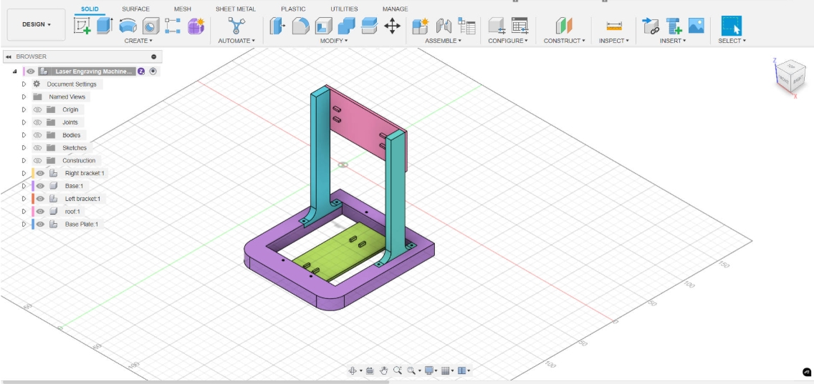Open the CONSTRUCT dropdown menu
Screen dimensions: 814x384
point(565,41)
